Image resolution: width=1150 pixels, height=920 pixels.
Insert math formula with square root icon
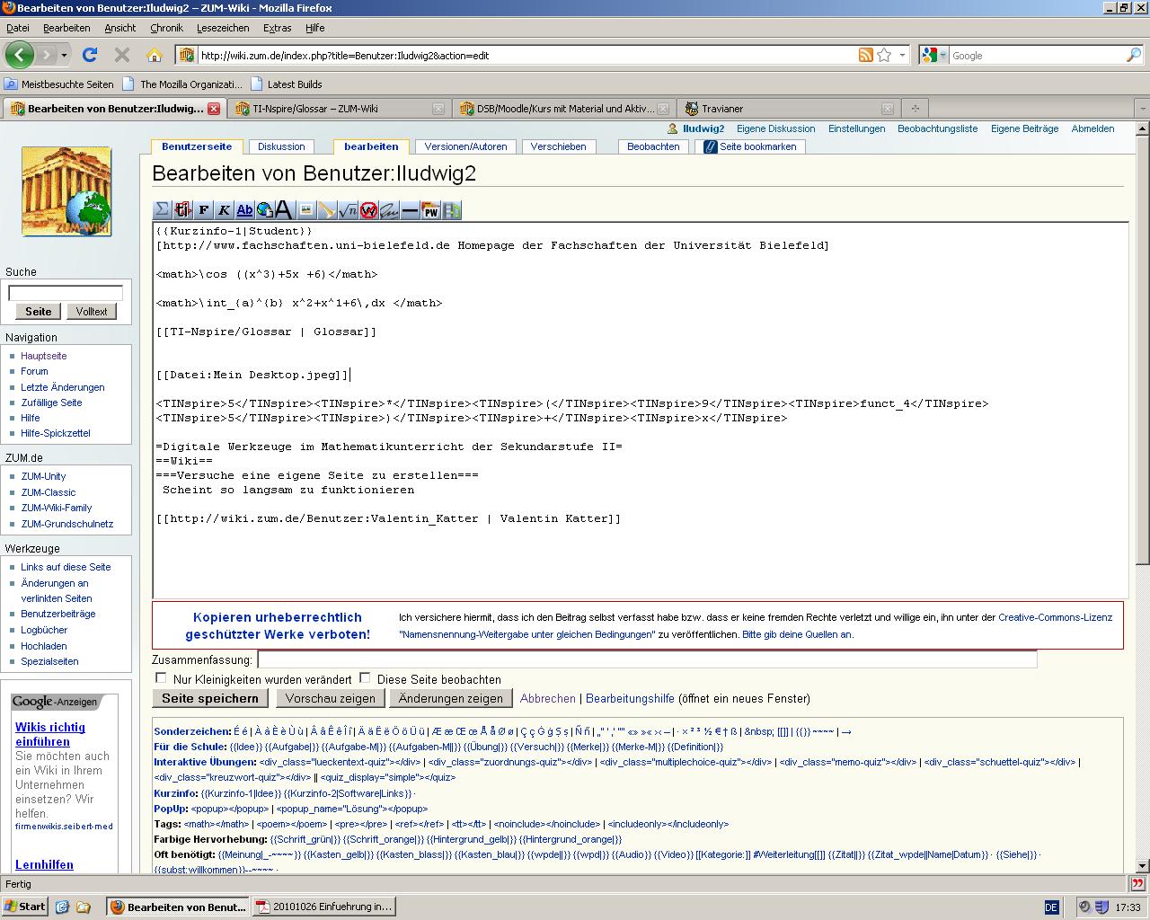(x=348, y=210)
